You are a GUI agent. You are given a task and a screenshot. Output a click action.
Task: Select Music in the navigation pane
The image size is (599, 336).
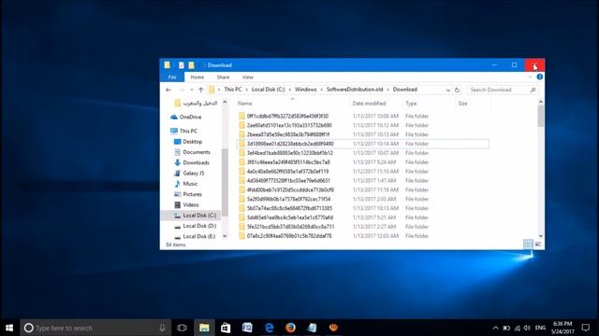pos(190,184)
